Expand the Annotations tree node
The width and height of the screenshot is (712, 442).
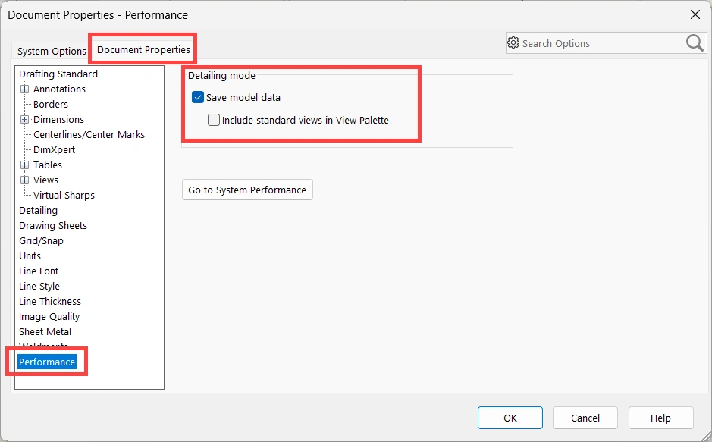click(x=25, y=89)
